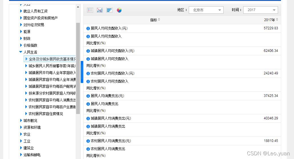
Task: Switch to the list table view icon
Action: coord(90,10)
